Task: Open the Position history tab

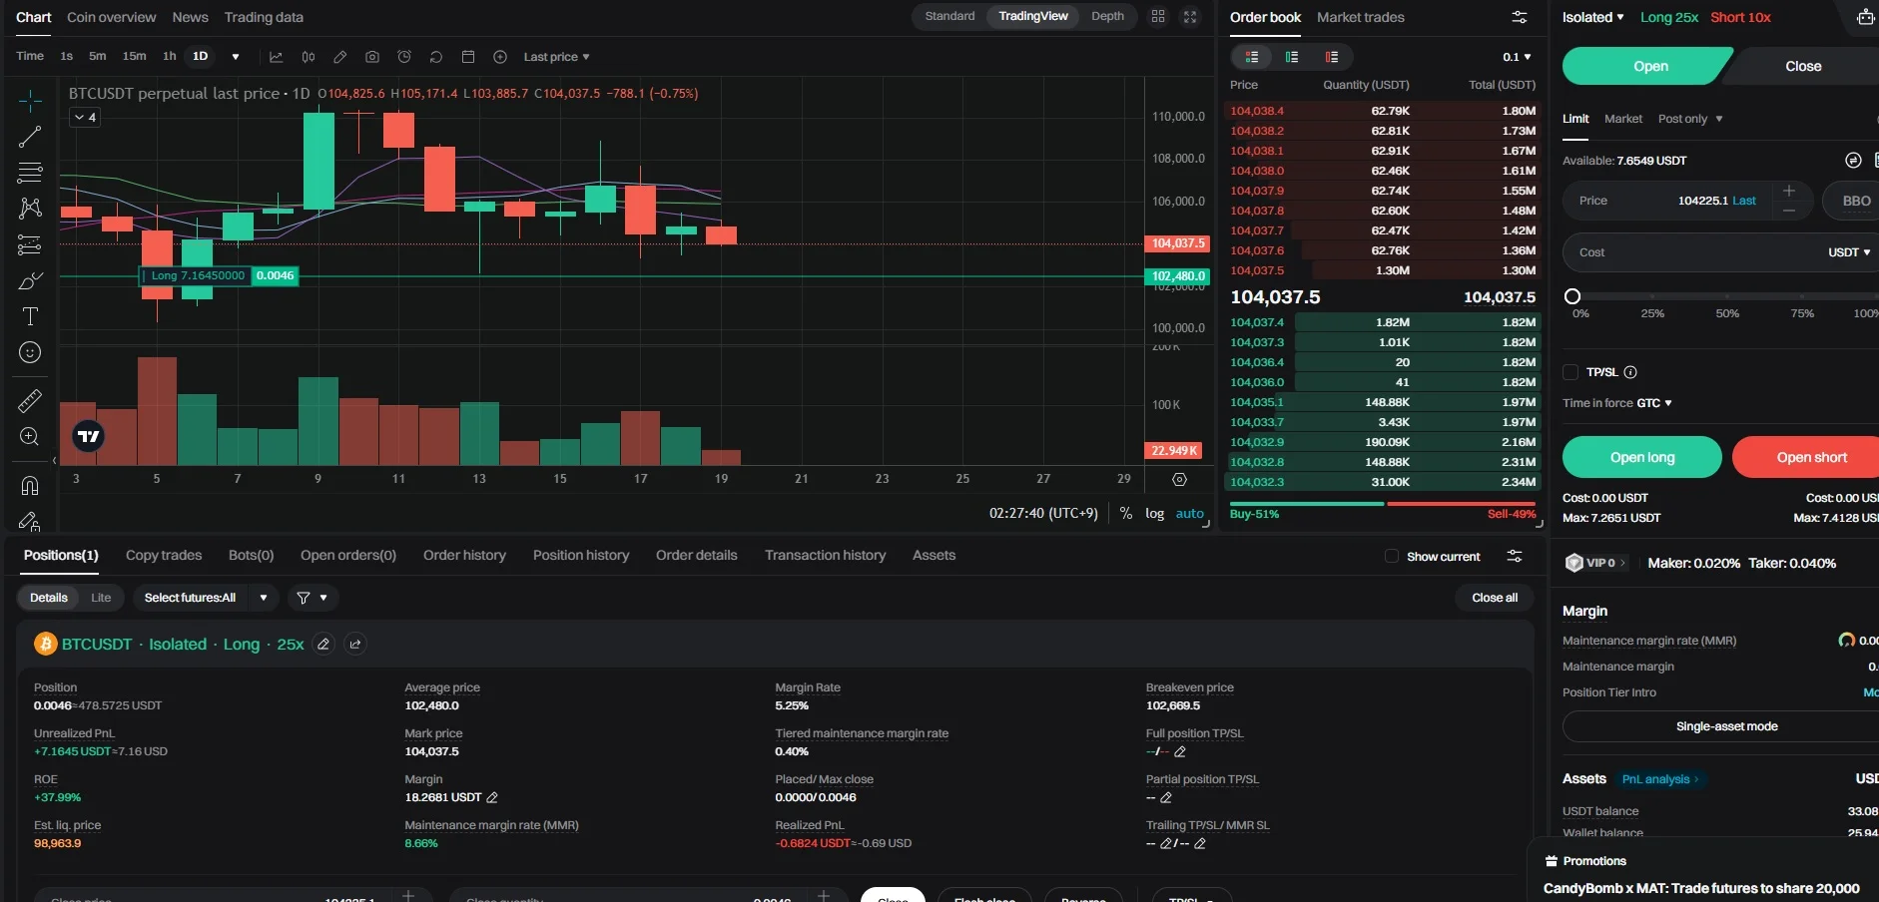Action: click(581, 555)
